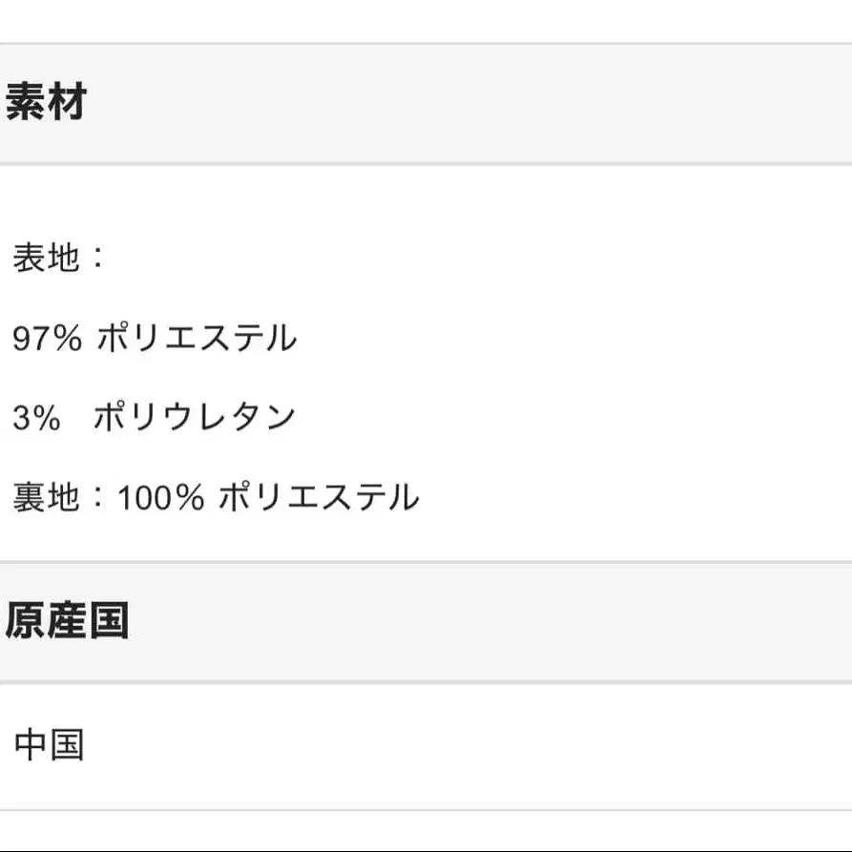852x852 pixels.
Task: Click the 3% percentage value
Action: [x=36, y=417]
